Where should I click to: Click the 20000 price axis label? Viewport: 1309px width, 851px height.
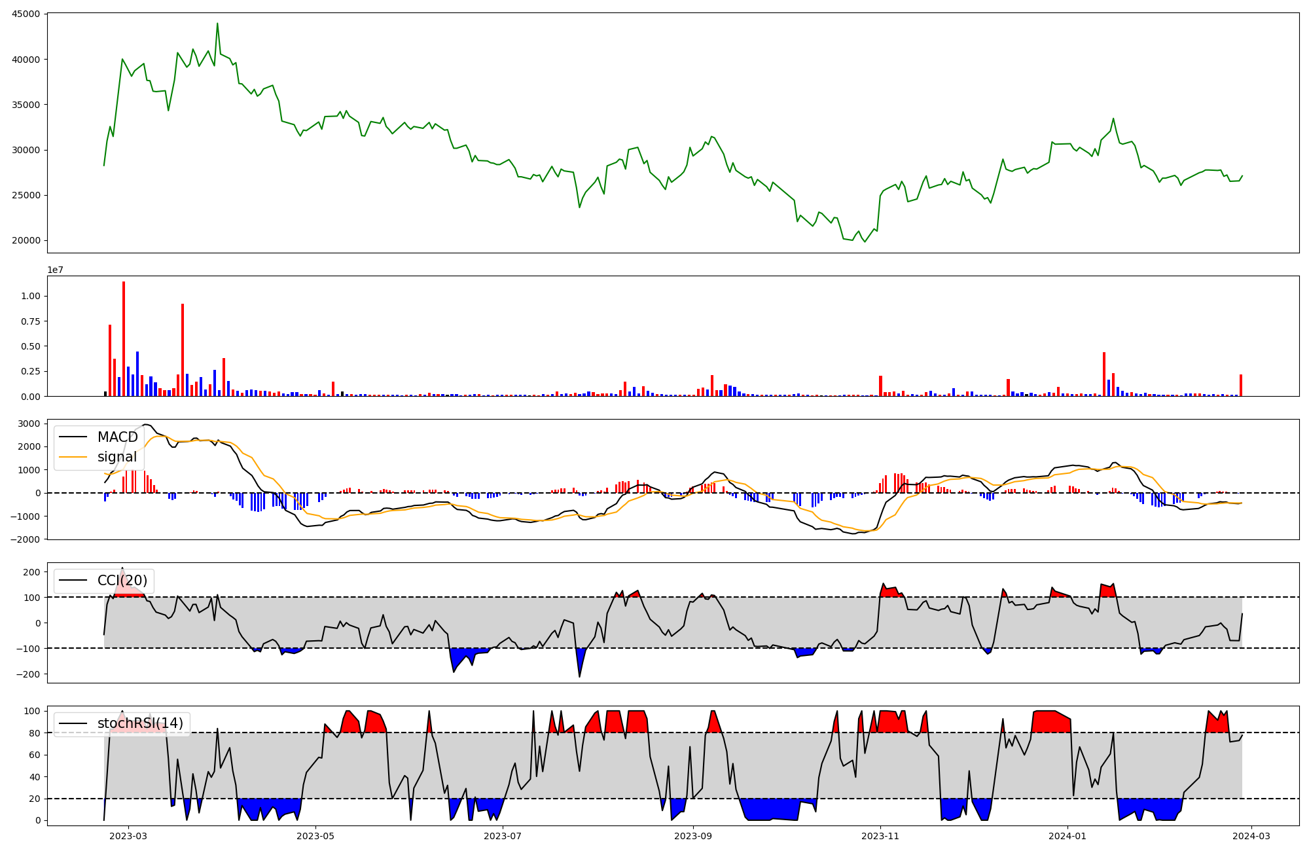pos(26,240)
